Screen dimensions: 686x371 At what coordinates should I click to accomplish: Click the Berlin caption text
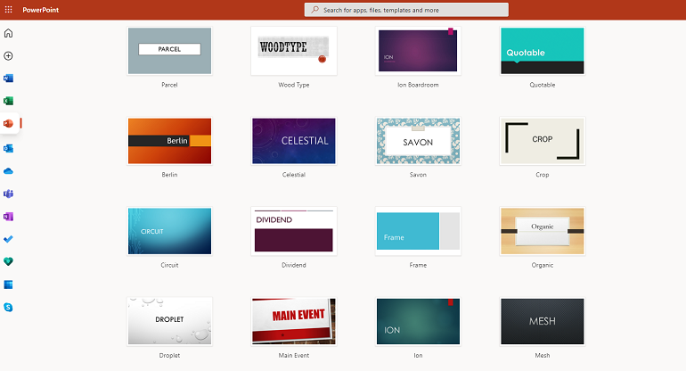point(170,174)
